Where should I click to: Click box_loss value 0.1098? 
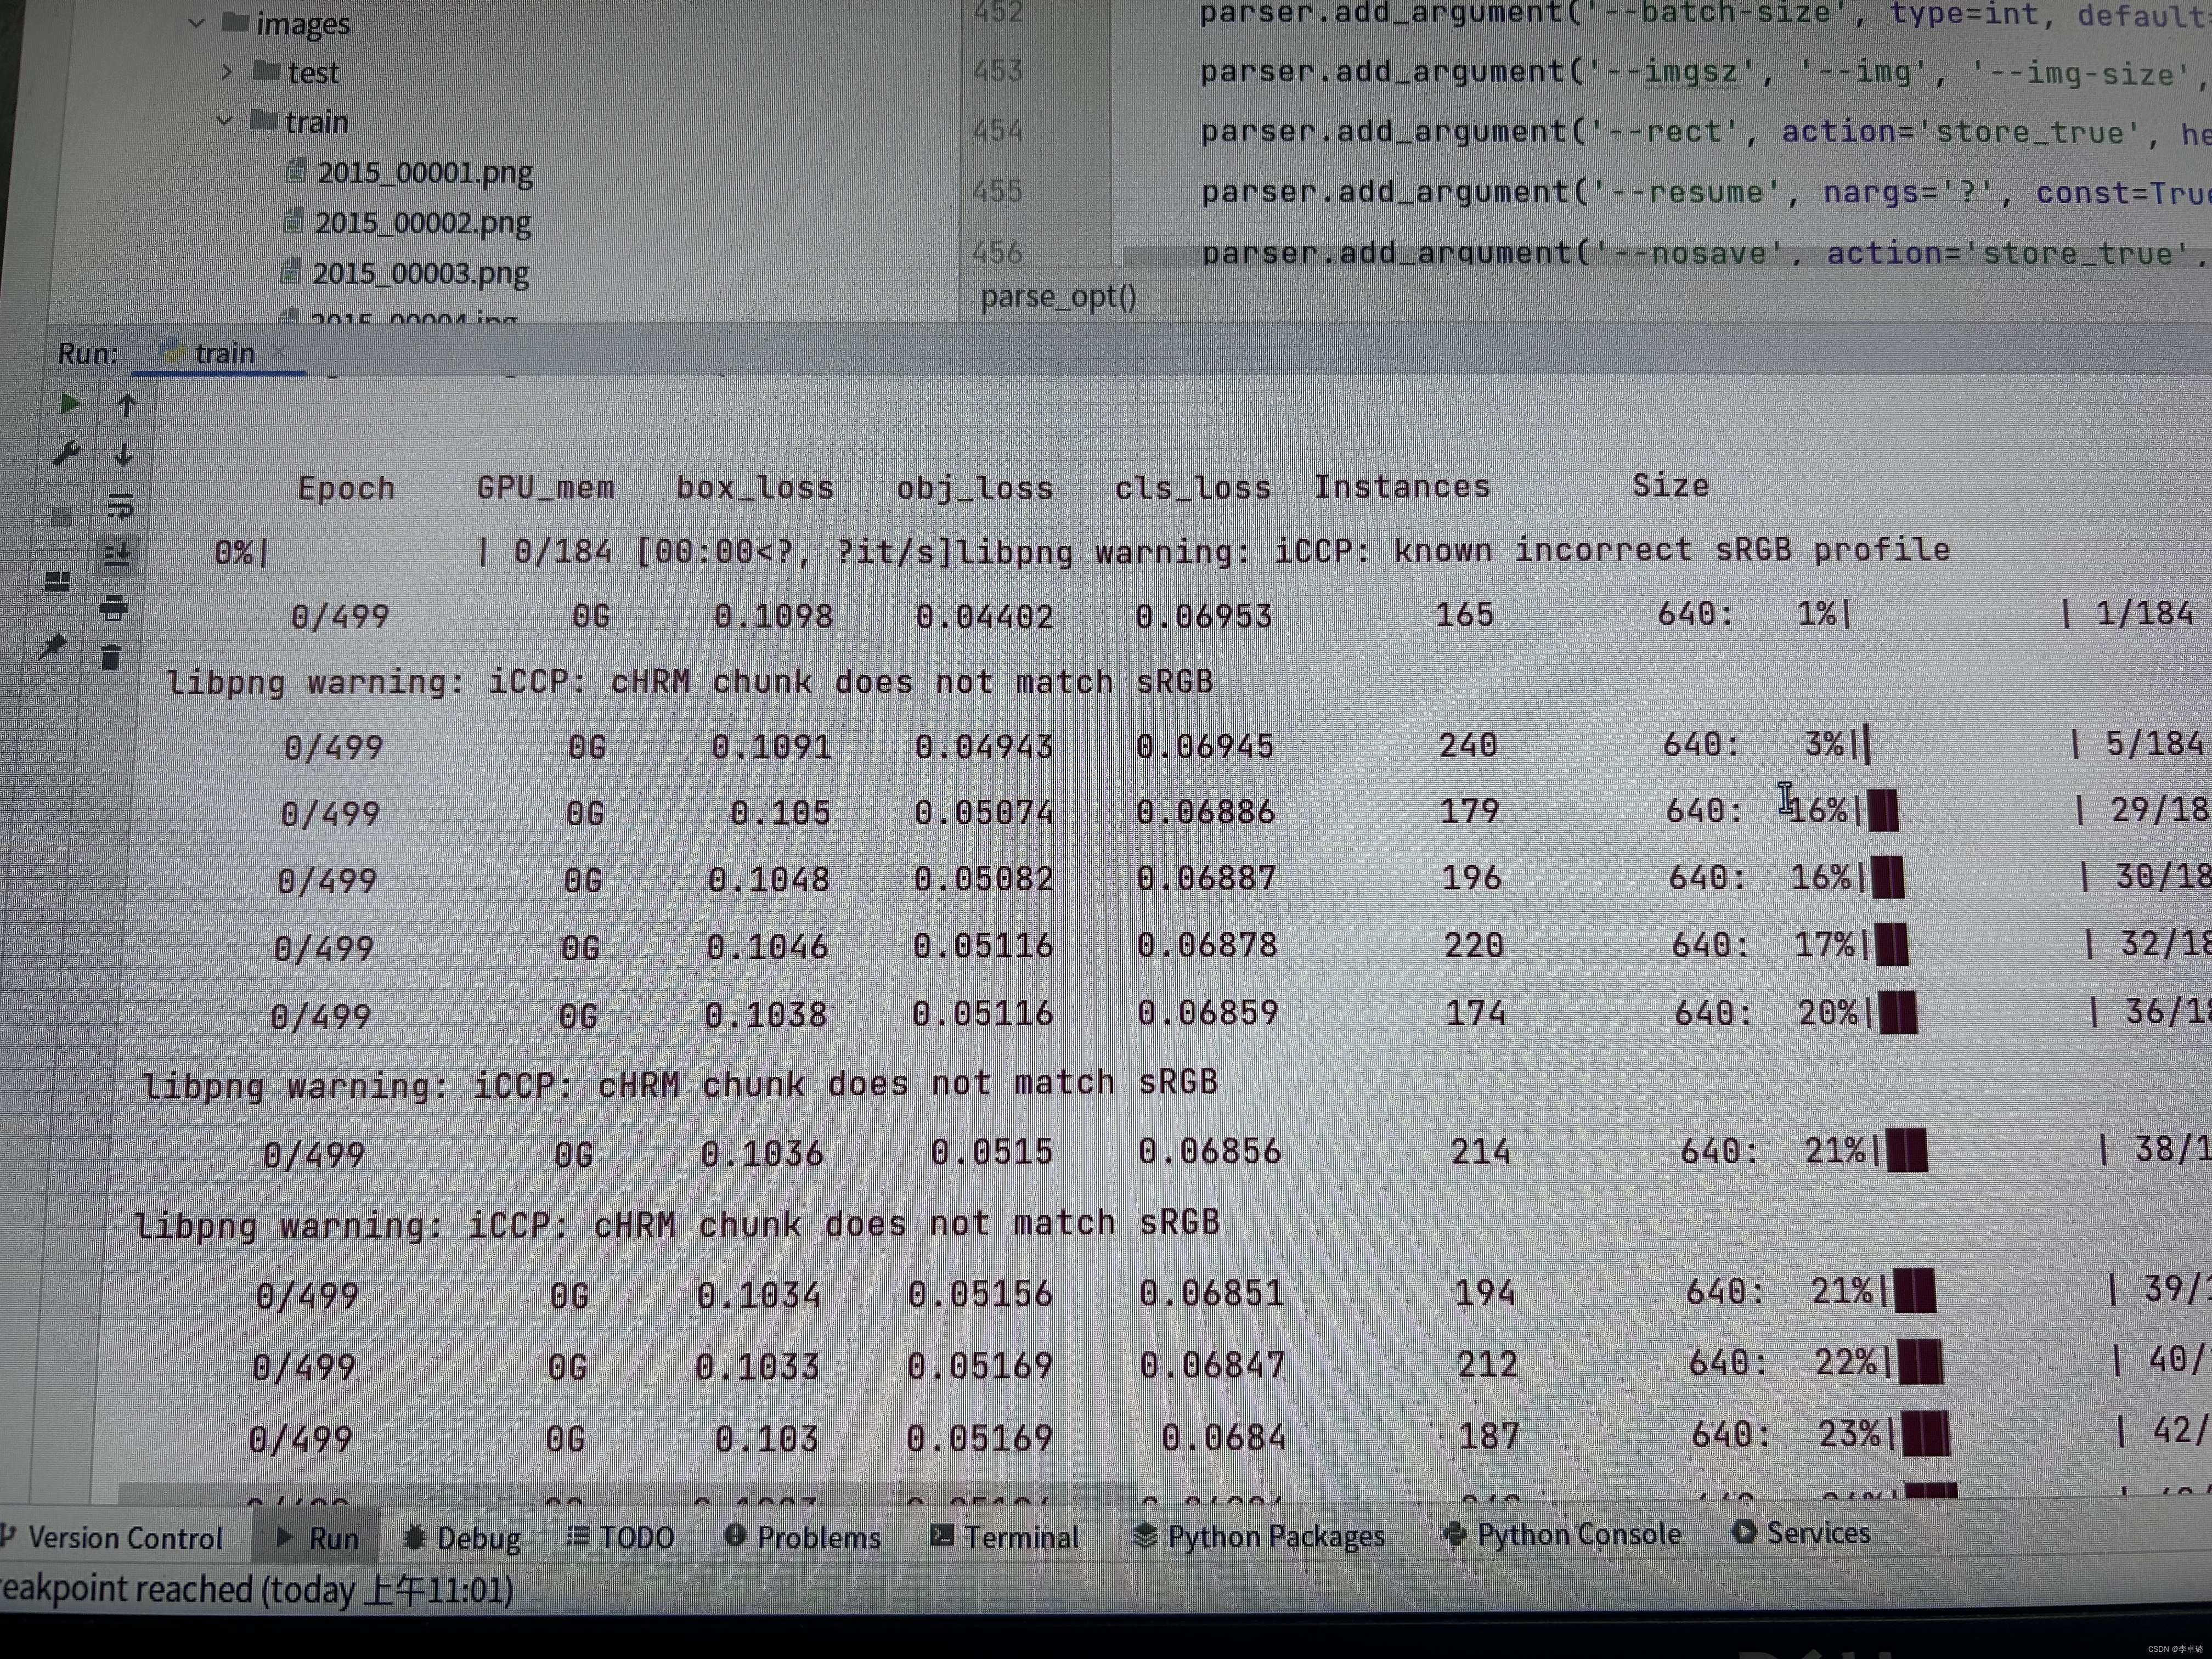coord(773,616)
